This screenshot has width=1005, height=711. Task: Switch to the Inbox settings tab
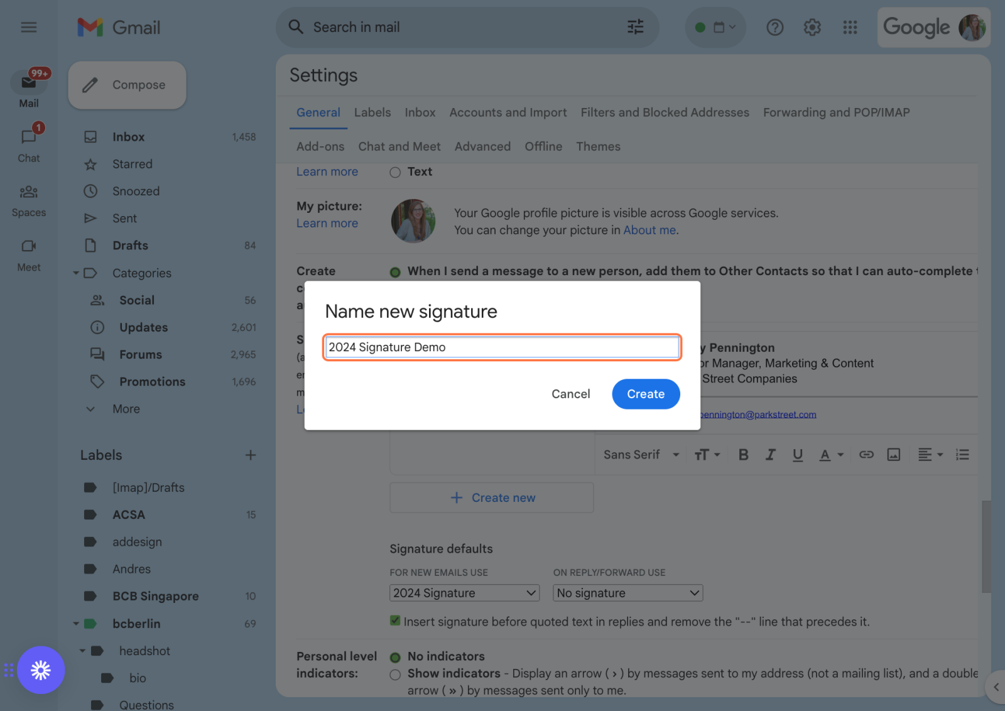420,112
